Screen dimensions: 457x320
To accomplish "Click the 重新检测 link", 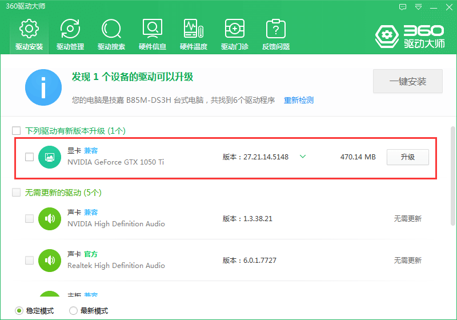I will (x=299, y=100).
